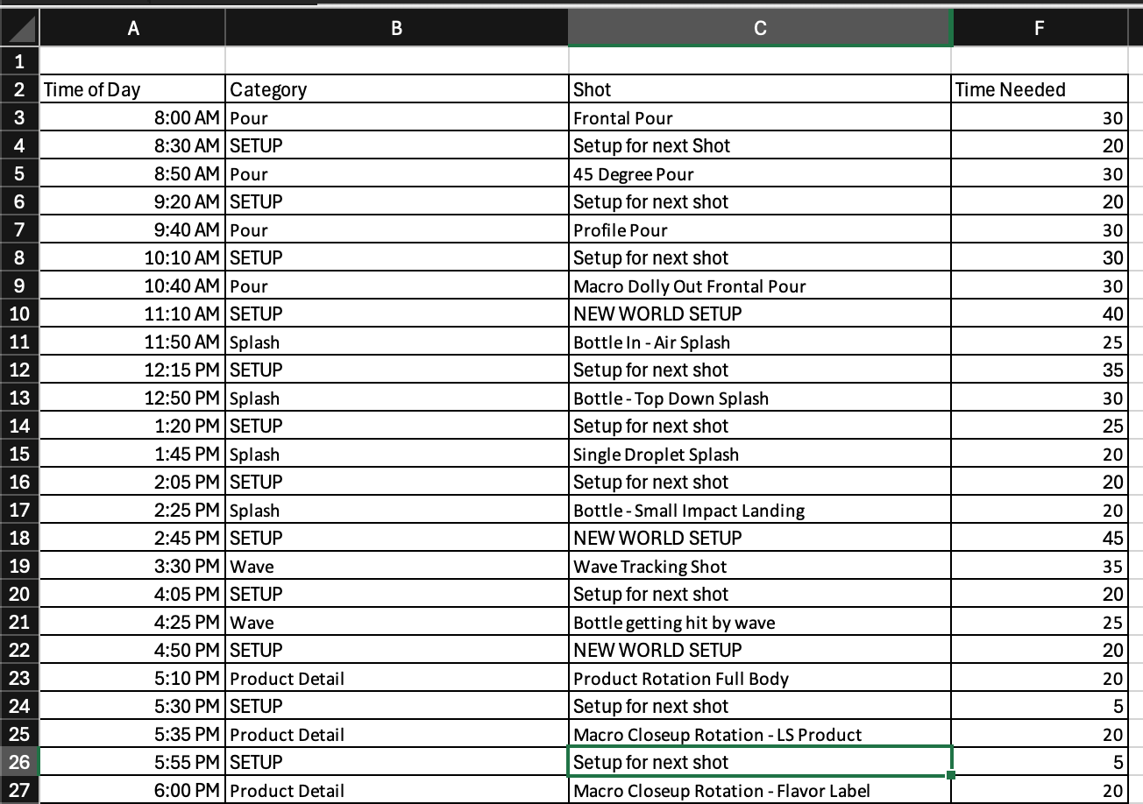Select the Single Droplet Splash cell
The image size is (1143, 804).
(759, 455)
